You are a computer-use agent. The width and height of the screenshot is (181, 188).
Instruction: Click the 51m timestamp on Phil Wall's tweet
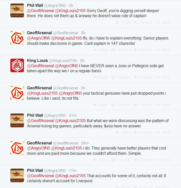coord(73,116)
